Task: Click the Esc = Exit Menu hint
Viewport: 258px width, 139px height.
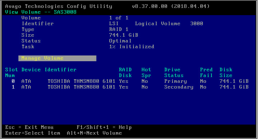Action: click(x=29, y=127)
